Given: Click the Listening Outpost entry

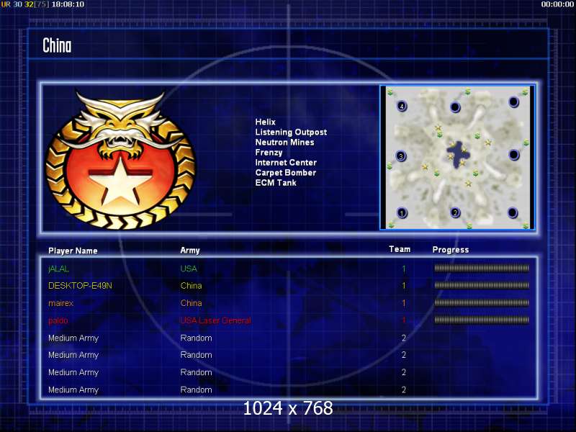Looking at the screenshot, I should [x=291, y=132].
